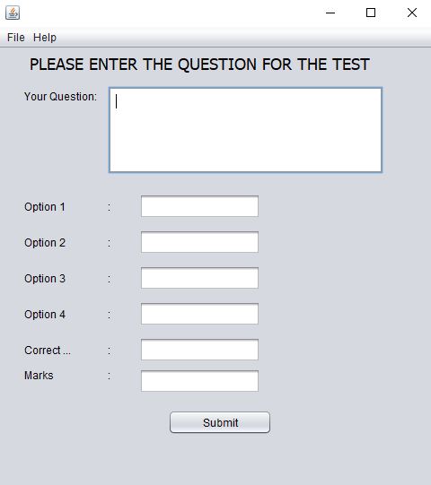431x485 pixels.
Task: Click the Marks input field
Action: point(199,381)
